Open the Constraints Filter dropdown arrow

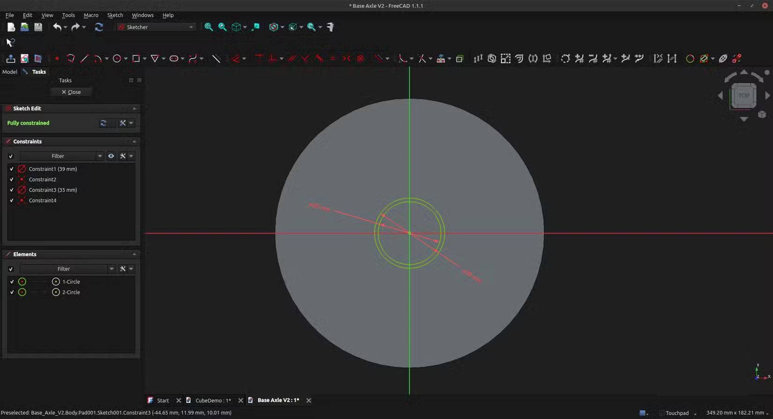click(x=100, y=156)
